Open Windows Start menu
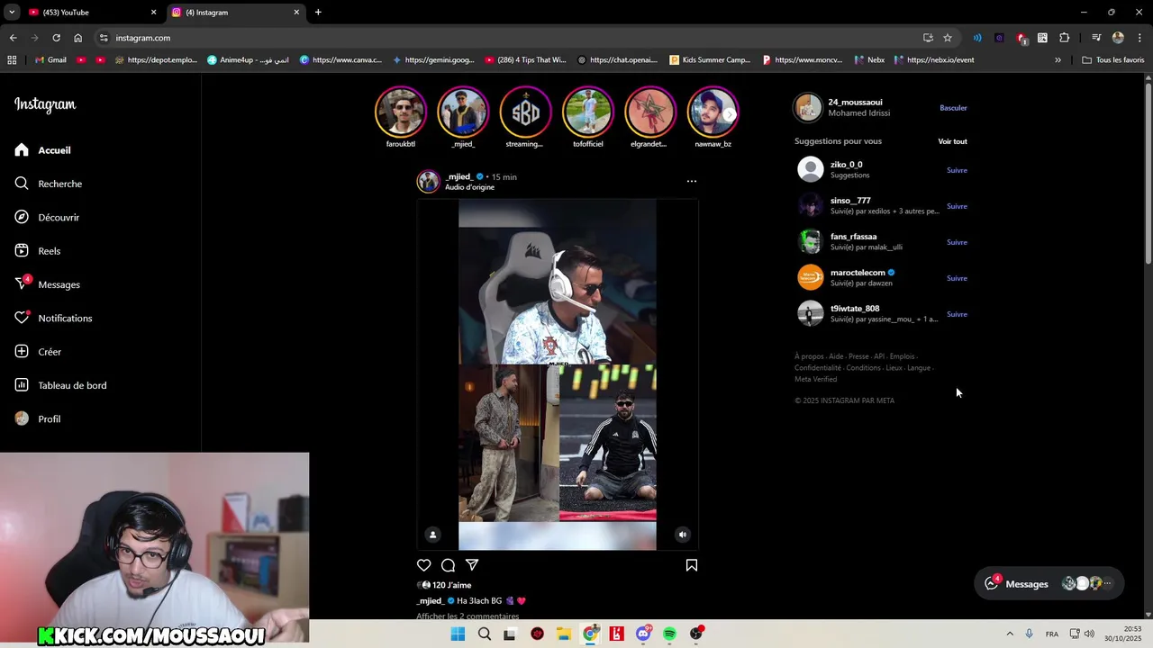 point(458,634)
